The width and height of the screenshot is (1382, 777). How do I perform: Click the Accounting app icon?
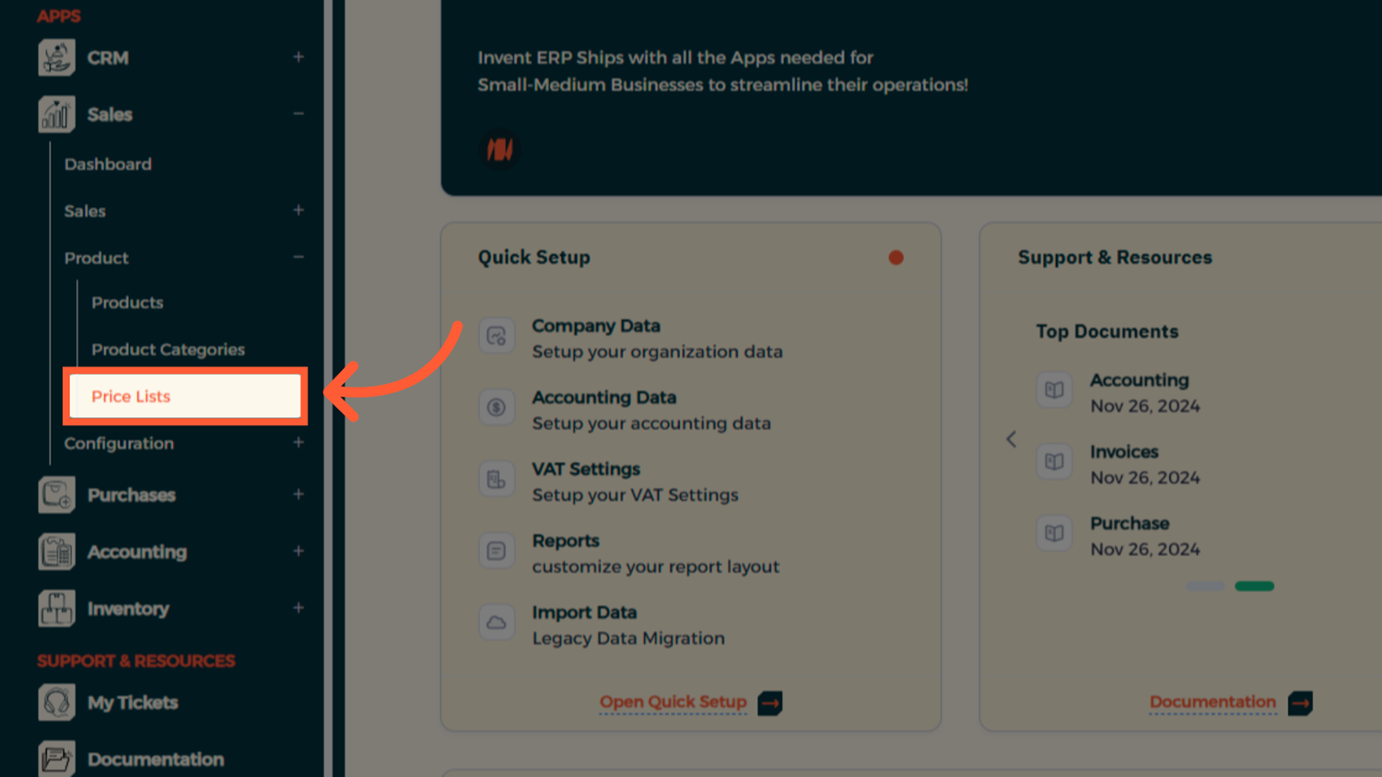pyautogui.click(x=56, y=552)
